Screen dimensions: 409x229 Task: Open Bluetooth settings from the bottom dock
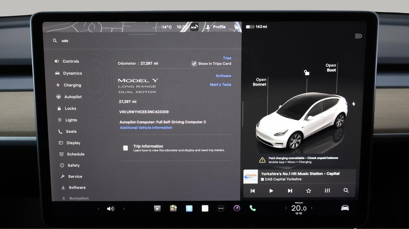coord(189,208)
